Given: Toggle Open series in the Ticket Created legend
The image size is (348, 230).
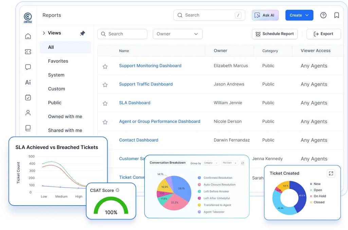Looking at the screenshot, I should point(316,190).
